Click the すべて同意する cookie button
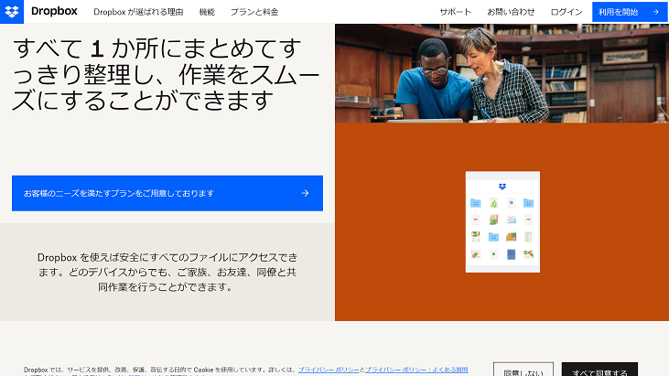Viewport: 669px width, 376px height. [599, 370]
